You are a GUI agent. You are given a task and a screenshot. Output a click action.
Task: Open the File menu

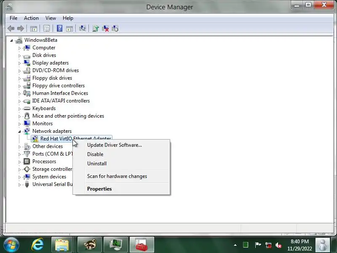(13, 18)
